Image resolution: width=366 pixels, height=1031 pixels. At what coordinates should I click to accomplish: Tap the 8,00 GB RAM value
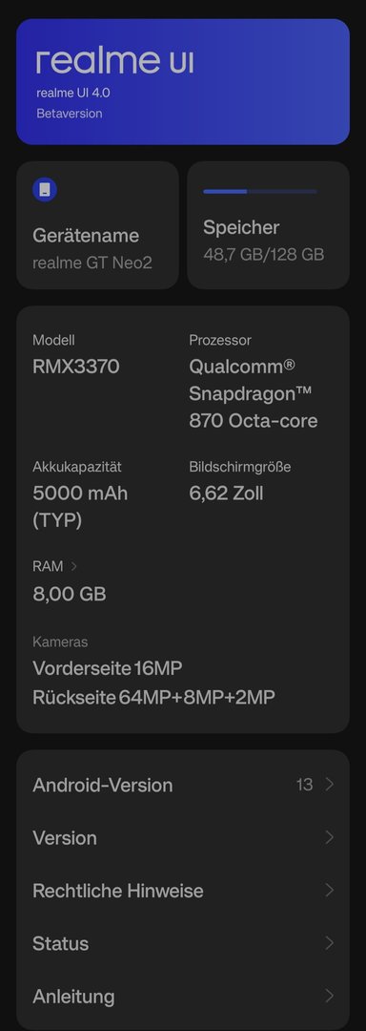70,595
